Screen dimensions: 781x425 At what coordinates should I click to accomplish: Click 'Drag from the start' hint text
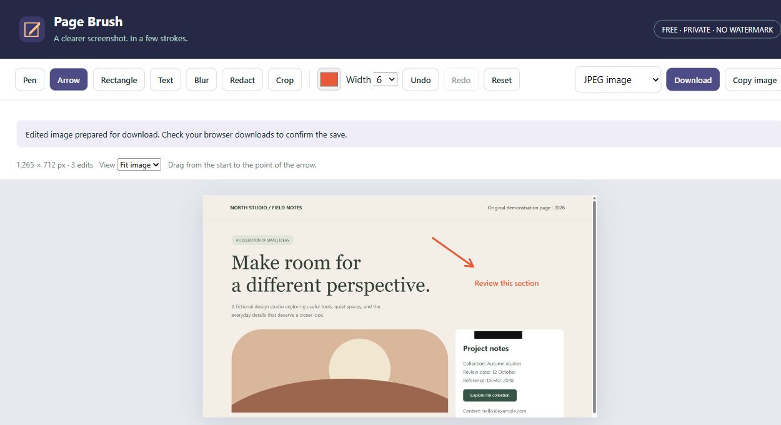coord(242,165)
